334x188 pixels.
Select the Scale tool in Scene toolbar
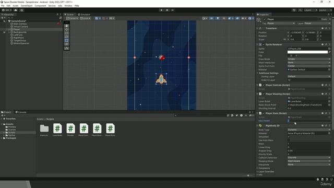click(x=67, y=37)
